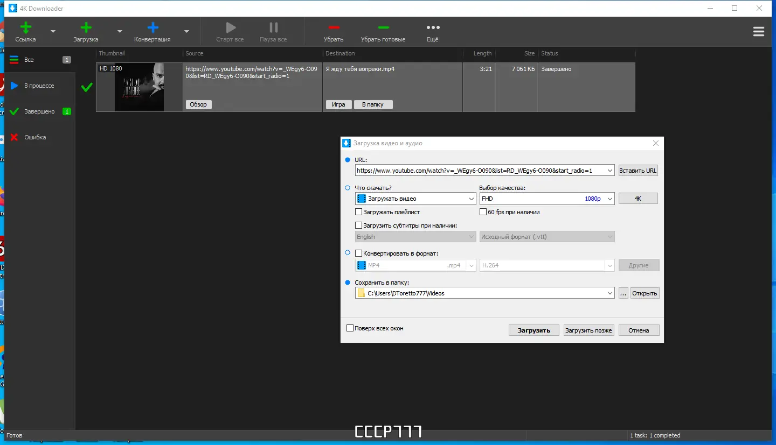Click the Игра button to play file

[x=338, y=104]
